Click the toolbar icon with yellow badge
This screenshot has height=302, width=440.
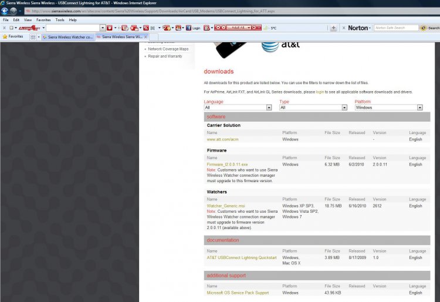(167, 28)
